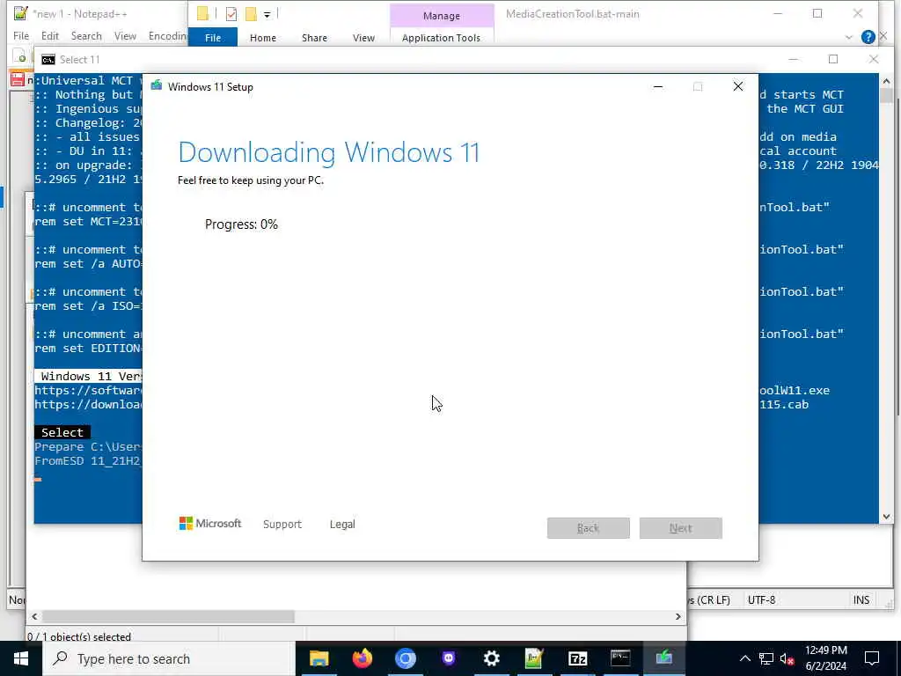Click console scrollbar up arrow
Image resolution: width=901 pixels, height=676 pixels.
click(x=886, y=81)
